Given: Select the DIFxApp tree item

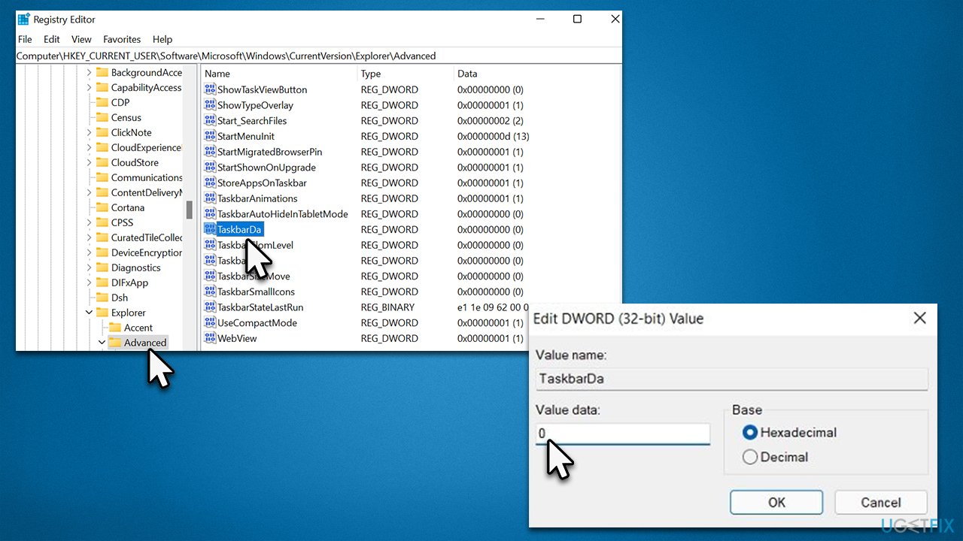Looking at the screenshot, I should click(x=129, y=283).
